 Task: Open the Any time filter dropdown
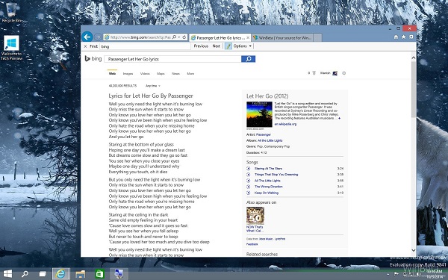pos(153,86)
